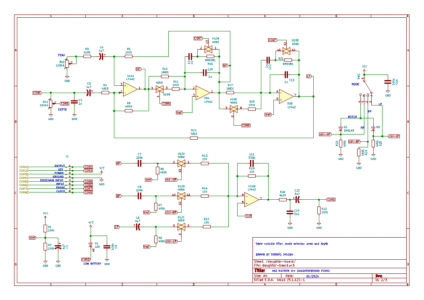
Task: Click the R5 200k resistor symbol
Action: tap(128, 56)
